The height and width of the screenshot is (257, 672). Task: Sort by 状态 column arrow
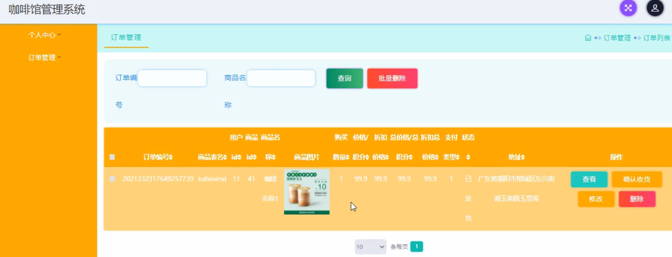tap(468, 157)
